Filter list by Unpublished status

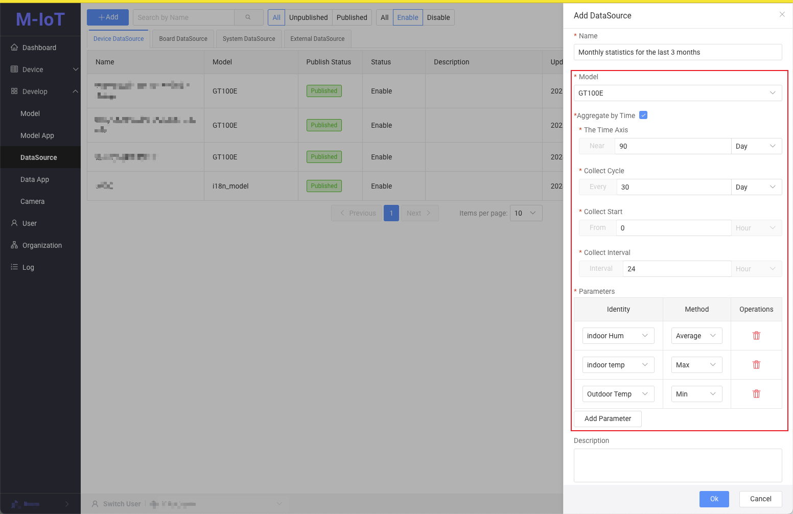pyautogui.click(x=308, y=17)
